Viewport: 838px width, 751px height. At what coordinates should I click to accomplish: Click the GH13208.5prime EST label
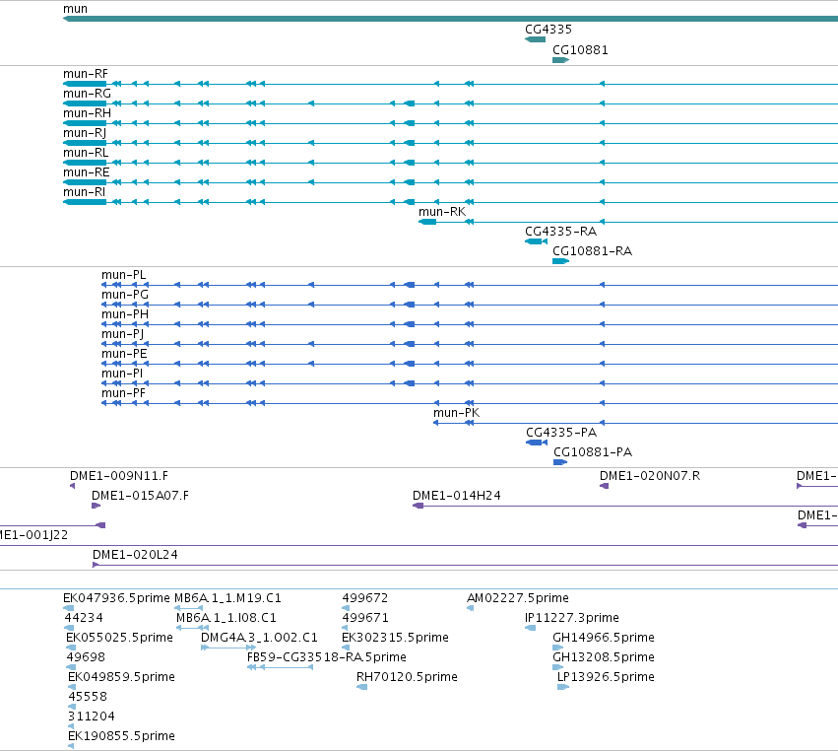click(x=604, y=657)
